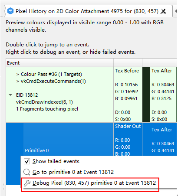178x196 pixels.
Task: Click the Tex Before heading cell
Action: 127,71
